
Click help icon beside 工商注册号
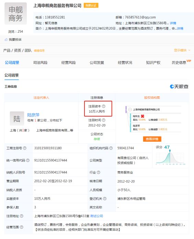pyautogui.click(x=25, y=148)
